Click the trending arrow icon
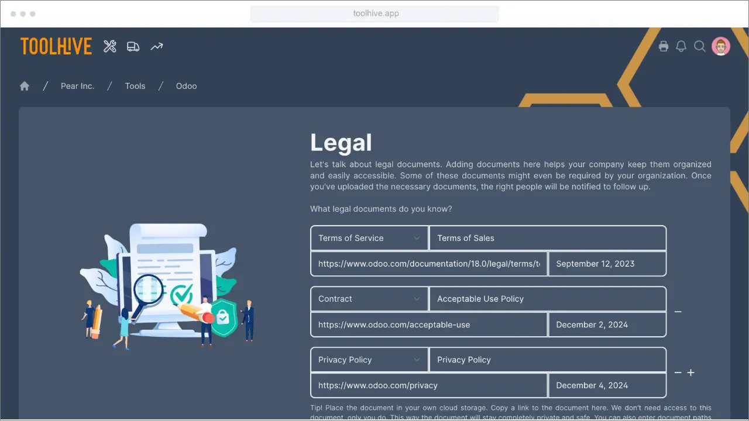The height and width of the screenshot is (421, 749). point(156,46)
